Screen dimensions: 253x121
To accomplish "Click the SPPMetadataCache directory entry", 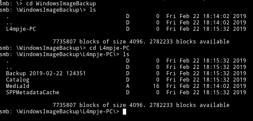I will point(33,92).
